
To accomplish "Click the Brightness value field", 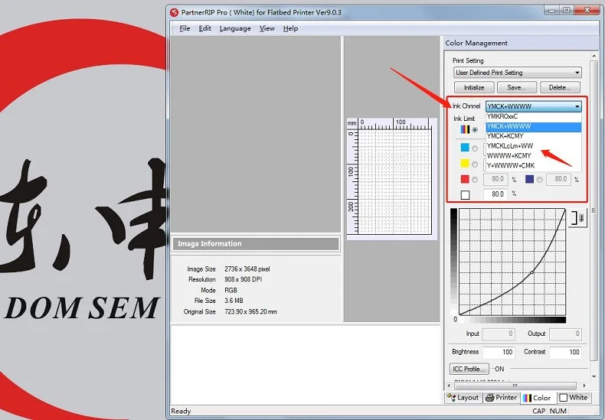I will (499, 352).
